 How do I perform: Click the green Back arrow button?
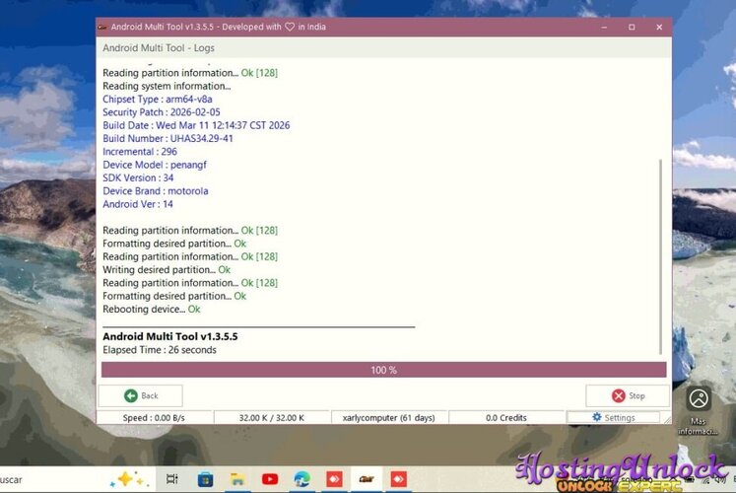coord(140,395)
